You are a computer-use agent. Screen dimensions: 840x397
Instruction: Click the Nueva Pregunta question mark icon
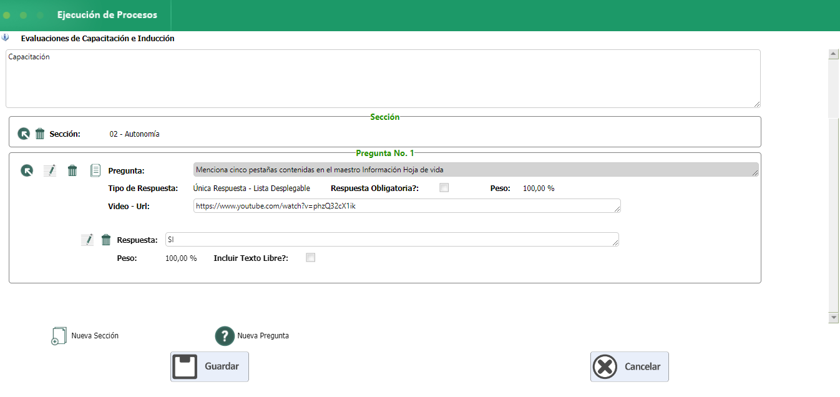coord(225,336)
